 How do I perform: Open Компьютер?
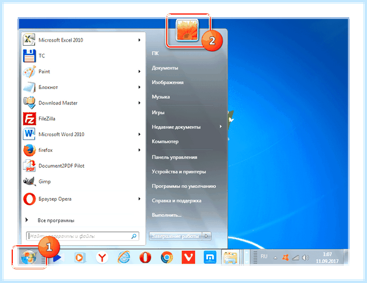(x=165, y=141)
